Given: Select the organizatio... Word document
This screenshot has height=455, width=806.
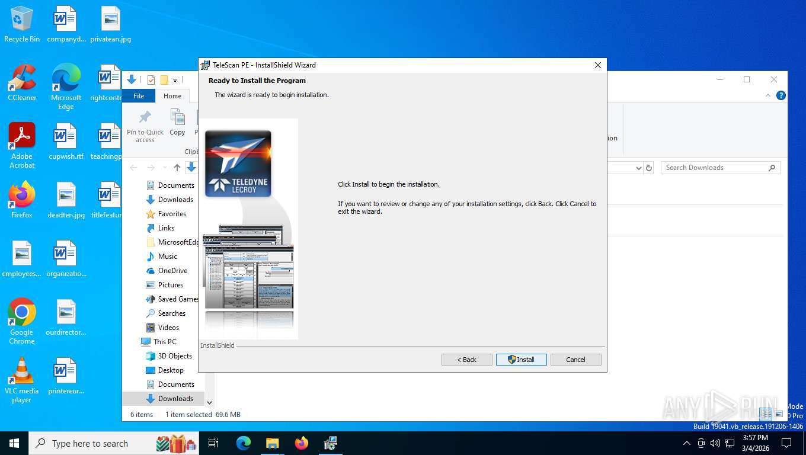Looking at the screenshot, I should 66,259.
